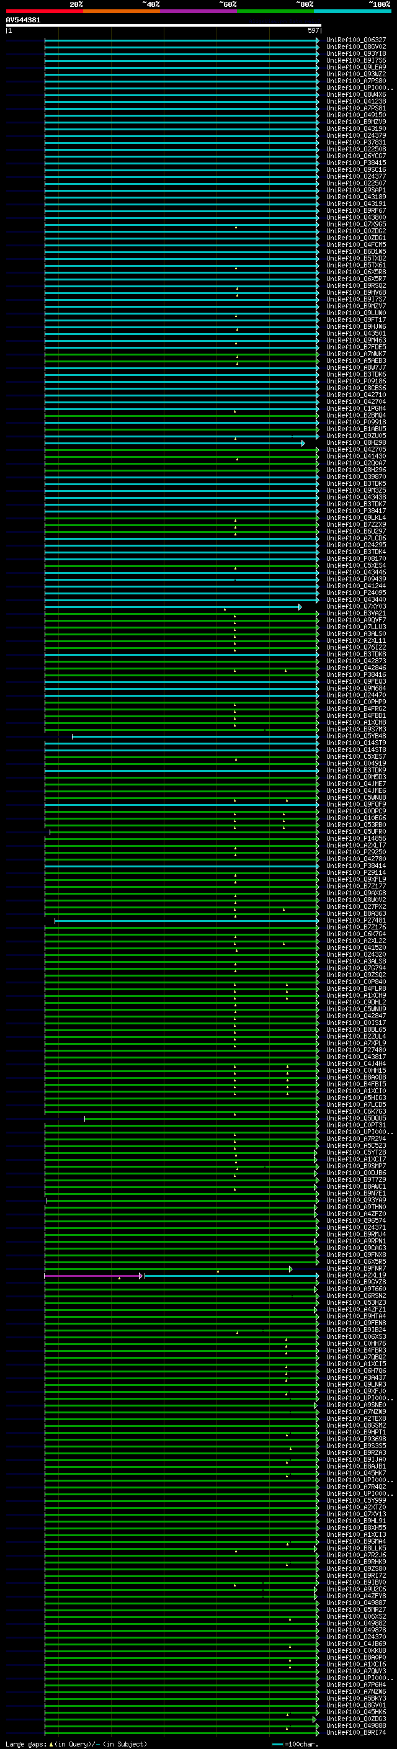Image resolution: width=397 pixels, height=1749 pixels.
Task: Select the UniRef100_O24379 label
Action: coord(356,136)
